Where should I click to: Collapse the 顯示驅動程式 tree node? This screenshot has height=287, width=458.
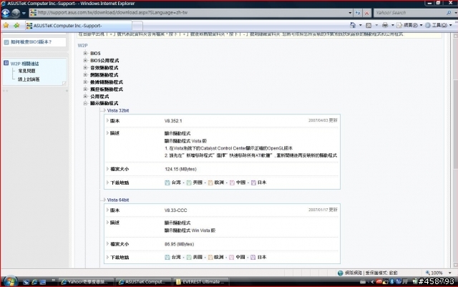pos(85,103)
